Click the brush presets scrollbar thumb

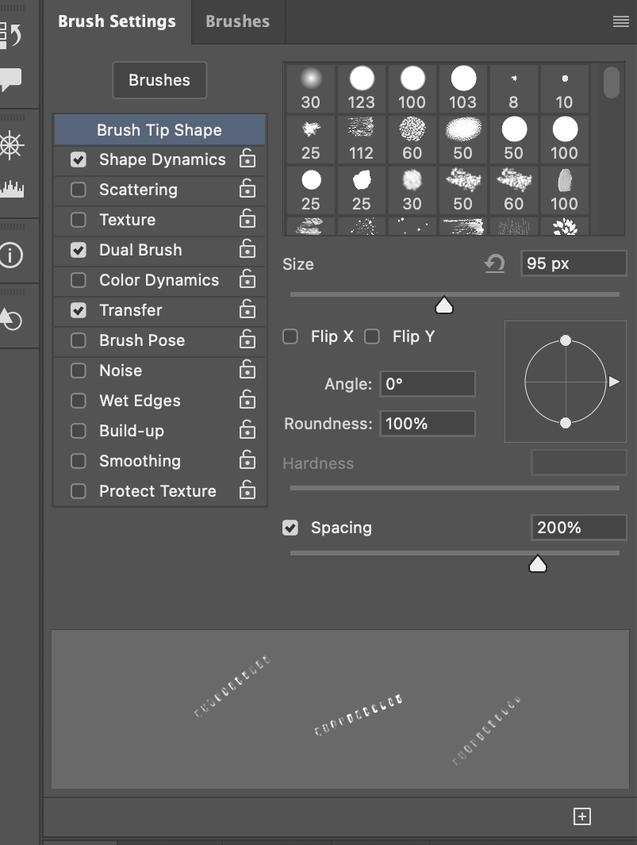click(x=612, y=83)
